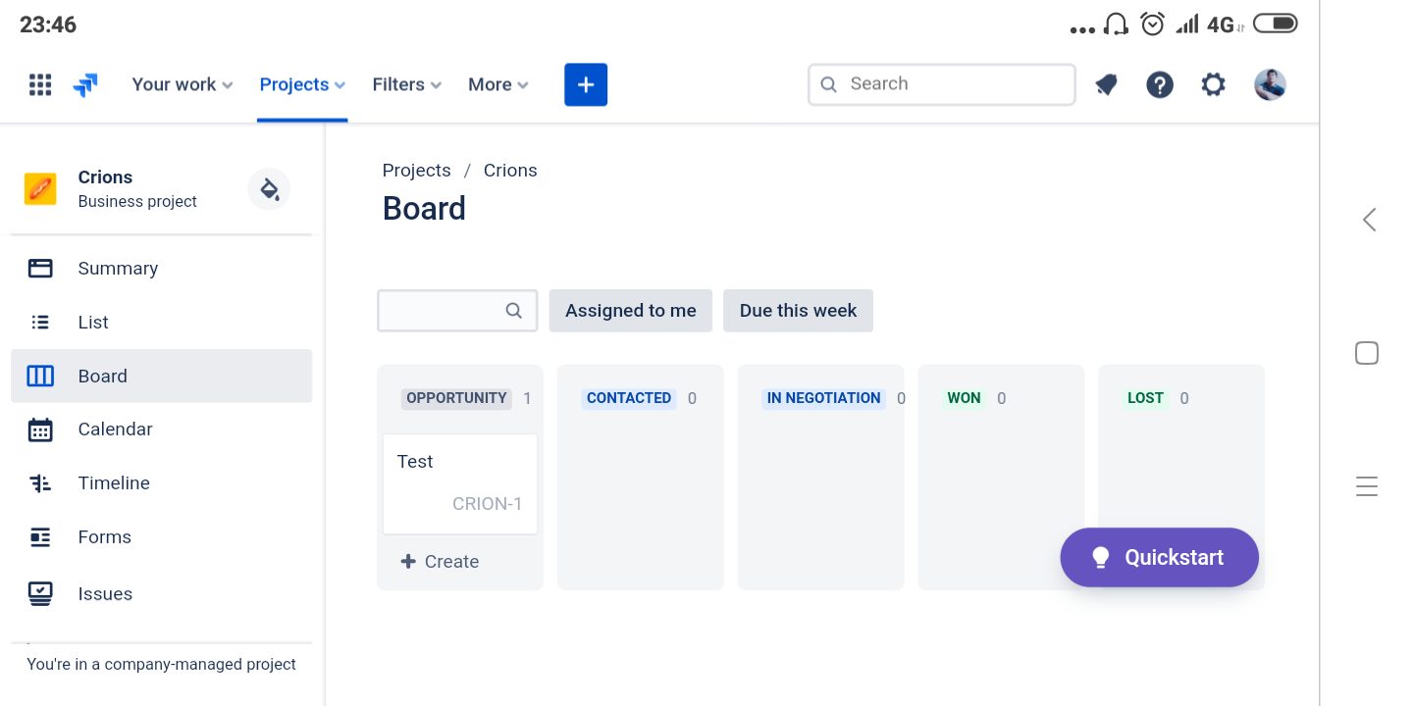Screen dimensions: 1413x706
Task: Open List view in the sidebar
Action: coord(161,322)
